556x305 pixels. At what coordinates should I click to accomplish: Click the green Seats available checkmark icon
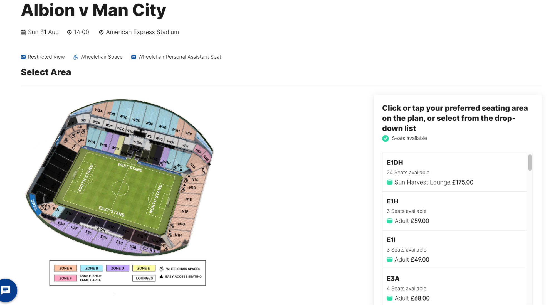pyautogui.click(x=385, y=138)
